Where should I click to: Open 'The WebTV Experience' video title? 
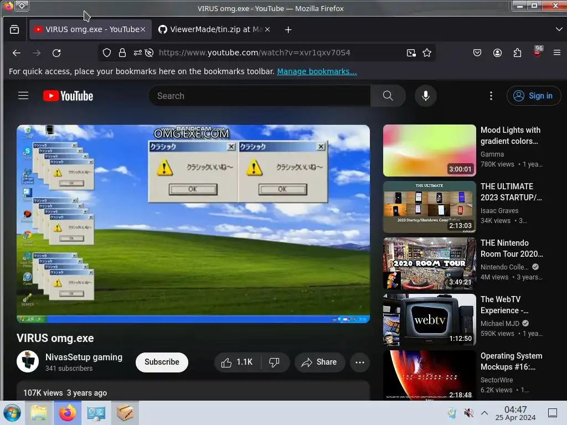[x=504, y=305]
